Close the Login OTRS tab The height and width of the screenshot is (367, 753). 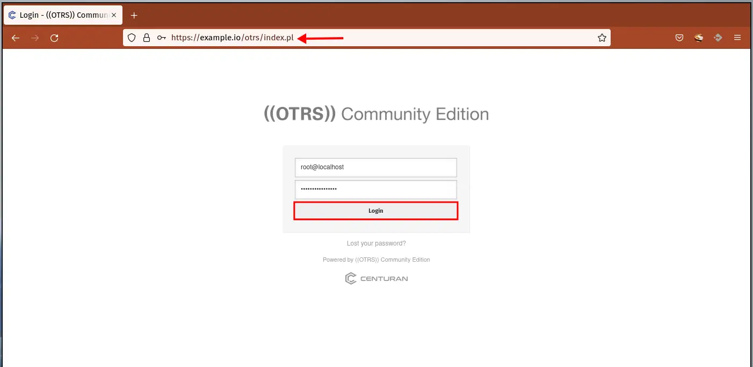tap(114, 15)
